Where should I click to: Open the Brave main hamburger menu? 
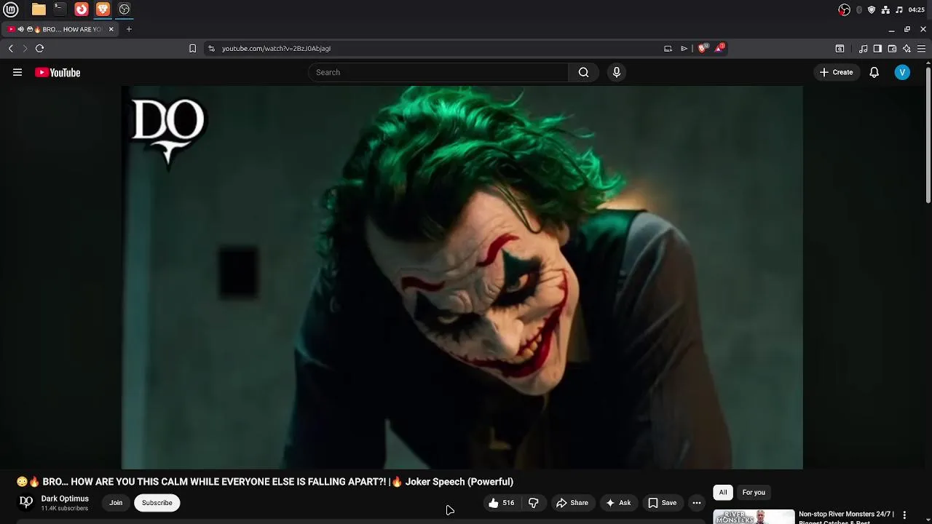click(x=921, y=49)
